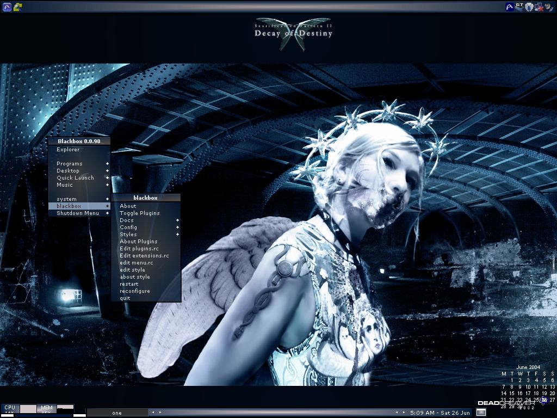
Task: Select the highlighted blackbox menu entry
Action: tap(79, 206)
